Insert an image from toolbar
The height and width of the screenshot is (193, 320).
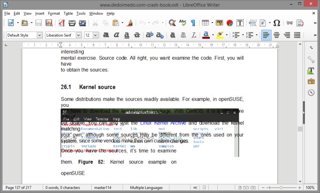tap(219, 23)
